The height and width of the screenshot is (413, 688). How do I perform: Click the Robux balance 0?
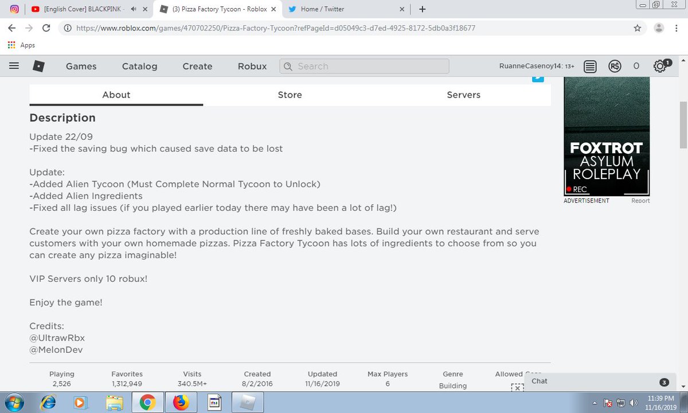[636, 67]
